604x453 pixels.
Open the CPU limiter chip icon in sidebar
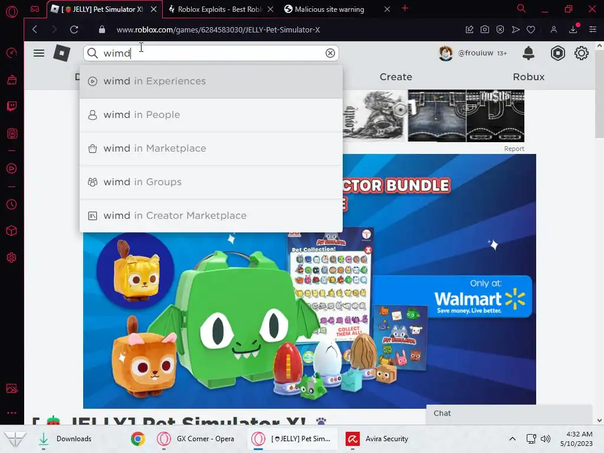click(x=12, y=133)
